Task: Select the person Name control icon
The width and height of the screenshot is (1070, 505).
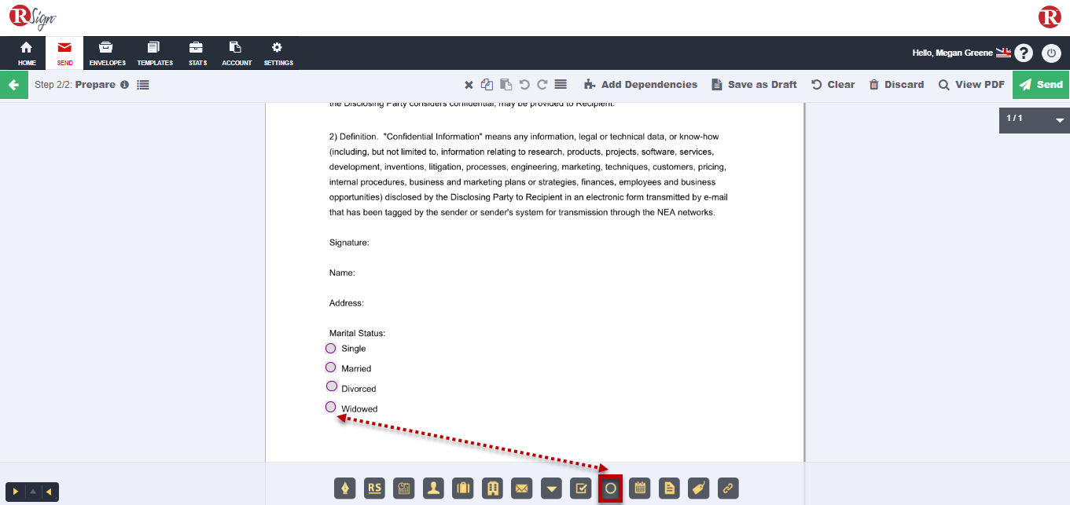Action: point(433,489)
